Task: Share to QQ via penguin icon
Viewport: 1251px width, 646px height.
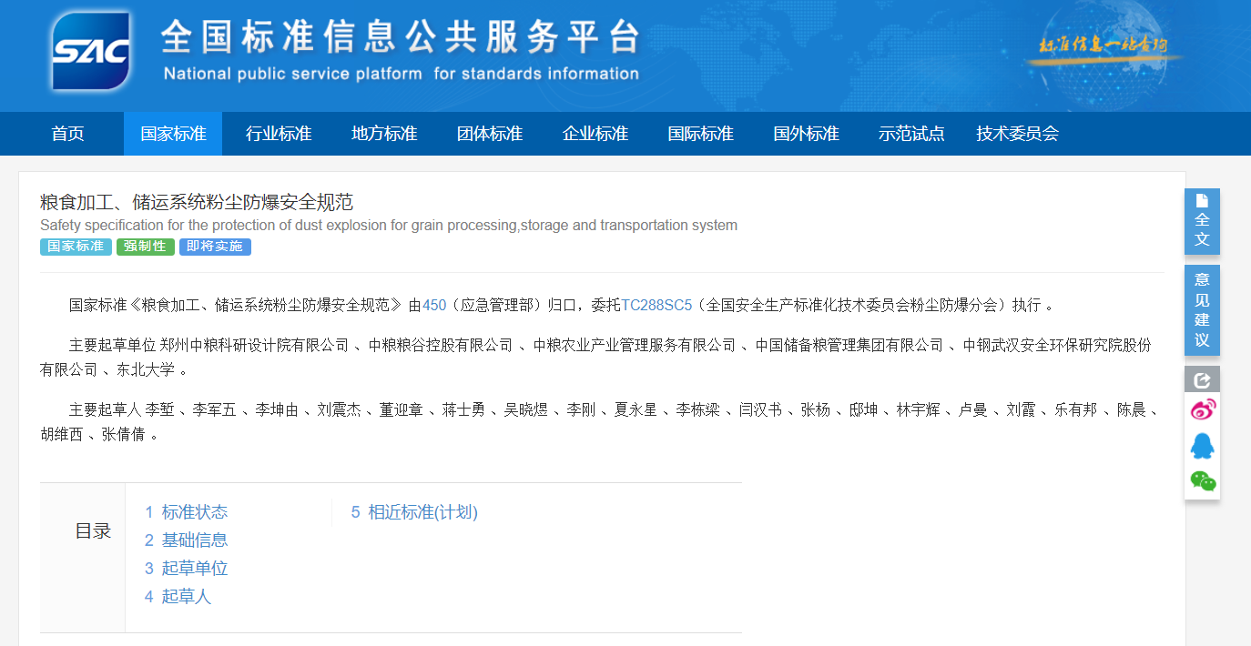Action: point(1203,446)
